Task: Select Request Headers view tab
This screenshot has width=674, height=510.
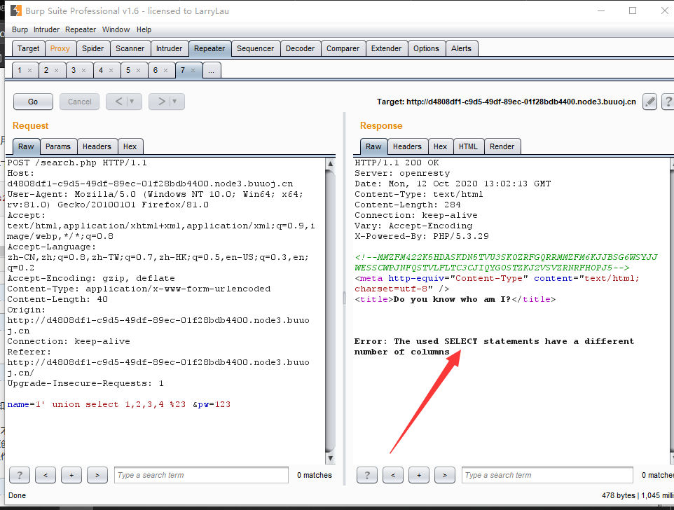Action: 97,146
